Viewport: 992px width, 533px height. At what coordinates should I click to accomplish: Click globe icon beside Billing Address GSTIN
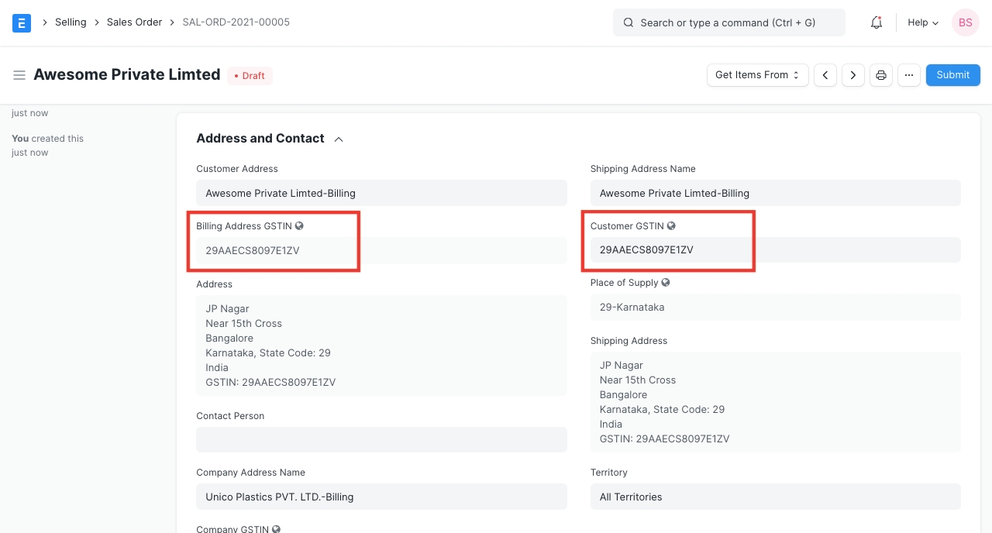(x=299, y=226)
